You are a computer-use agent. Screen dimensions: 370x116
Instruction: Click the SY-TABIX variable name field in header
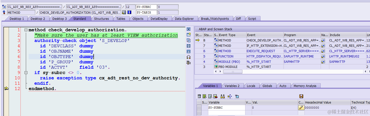(146, 12)
